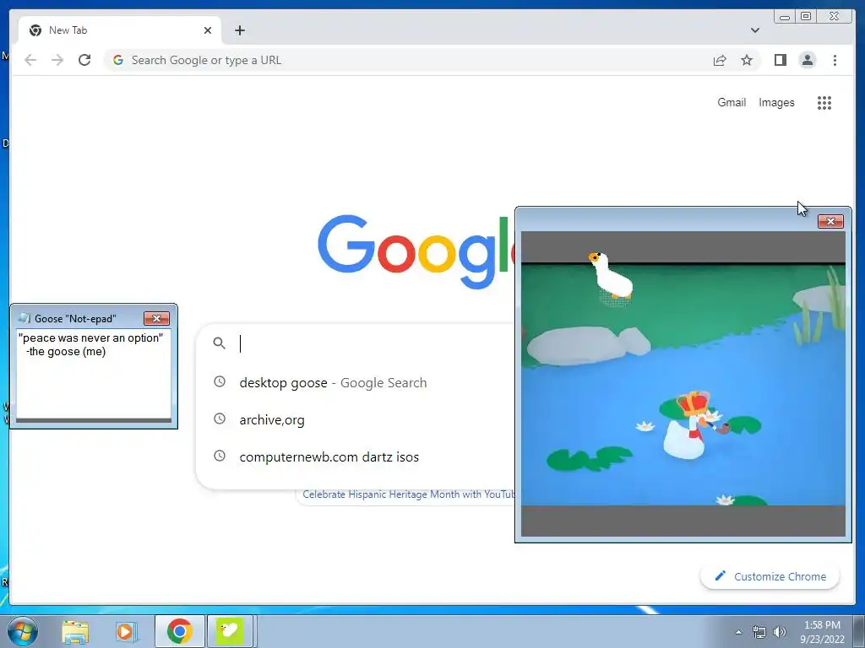Open Celebrate Hispanic Heritage Month link

[408, 494]
